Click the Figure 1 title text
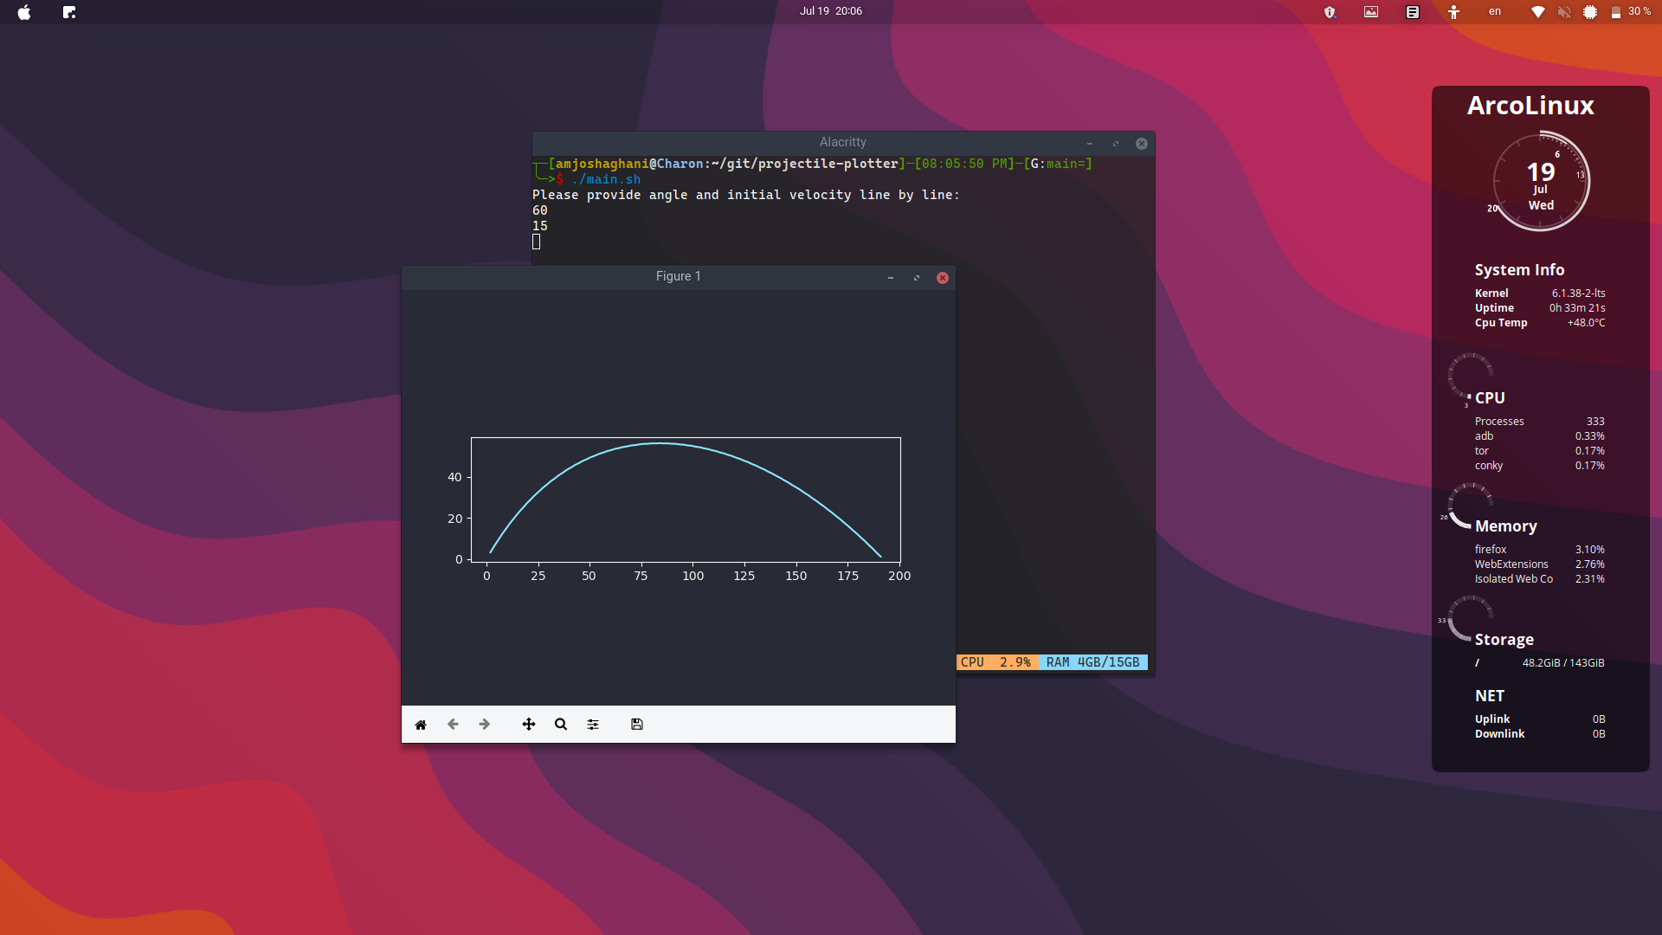Viewport: 1662px width, 935px height. pos(679,276)
